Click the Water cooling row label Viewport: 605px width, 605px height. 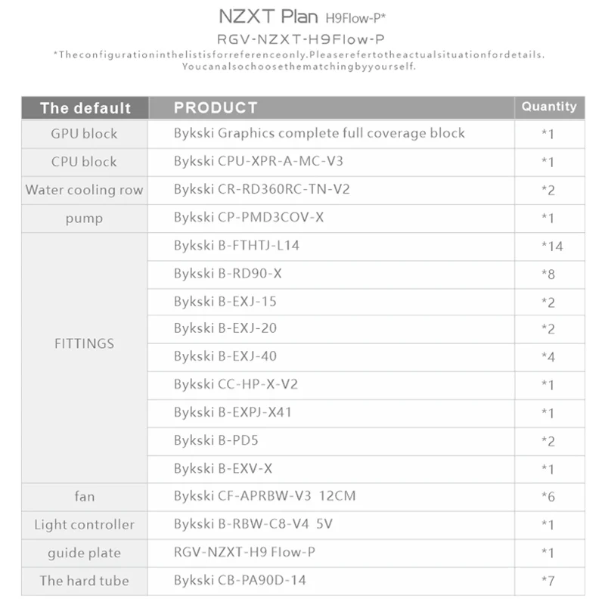coord(85,191)
